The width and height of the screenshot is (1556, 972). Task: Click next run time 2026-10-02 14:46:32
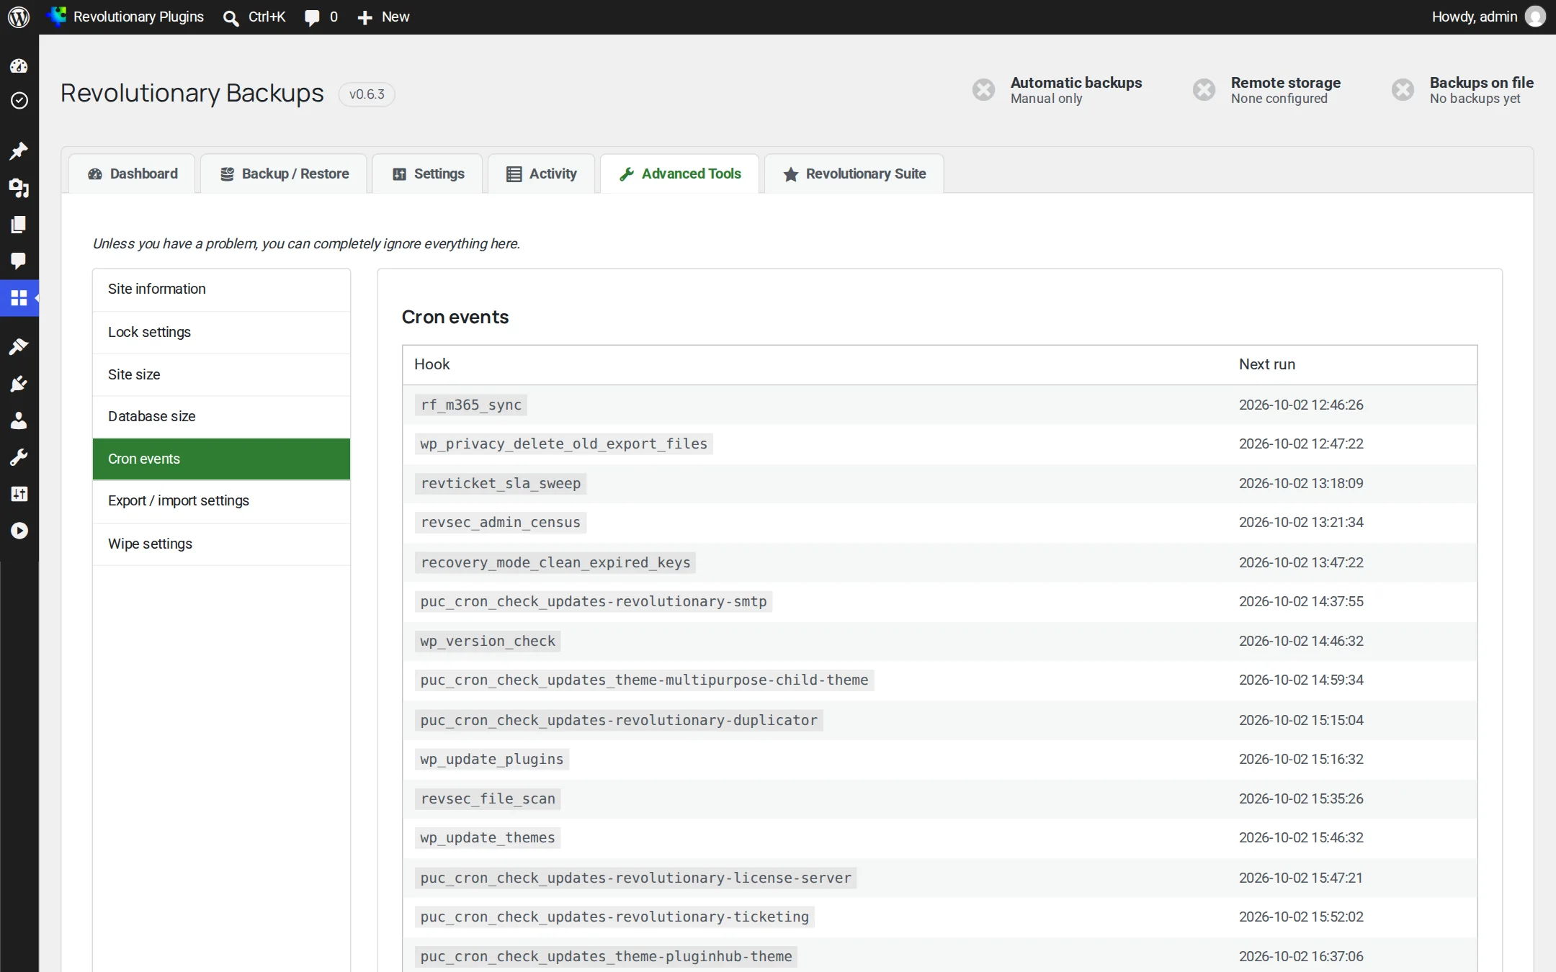pyautogui.click(x=1301, y=641)
